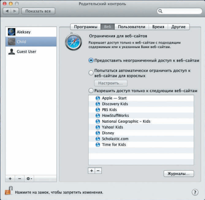The width and height of the screenshot is (205, 200).
Task: Click globe icon next to PBS Kids
Action: tap(98, 110)
